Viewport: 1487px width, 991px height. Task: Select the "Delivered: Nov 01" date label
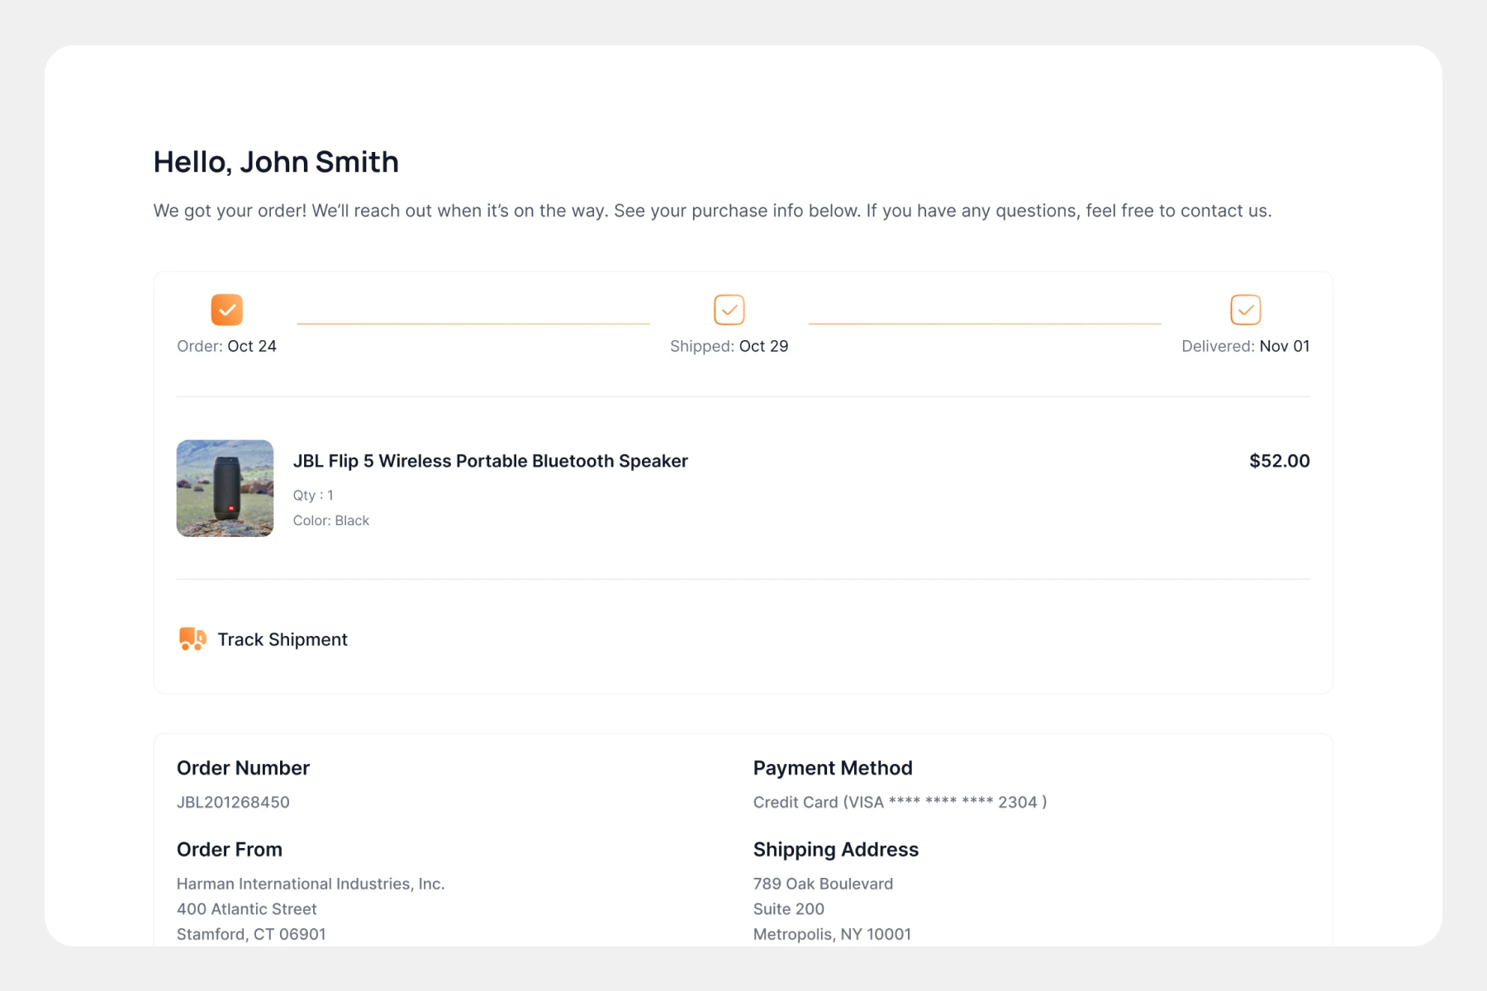click(x=1245, y=346)
